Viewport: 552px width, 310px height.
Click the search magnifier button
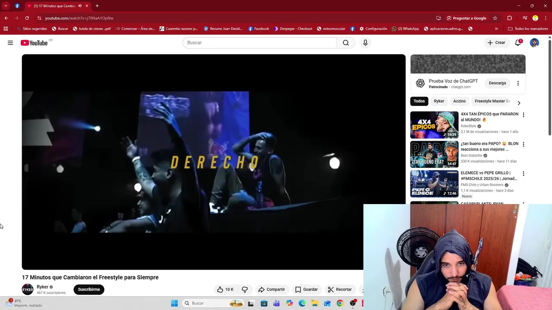[x=346, y=43]
